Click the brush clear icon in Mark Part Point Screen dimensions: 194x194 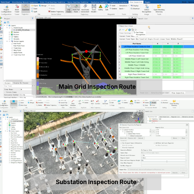126,30
